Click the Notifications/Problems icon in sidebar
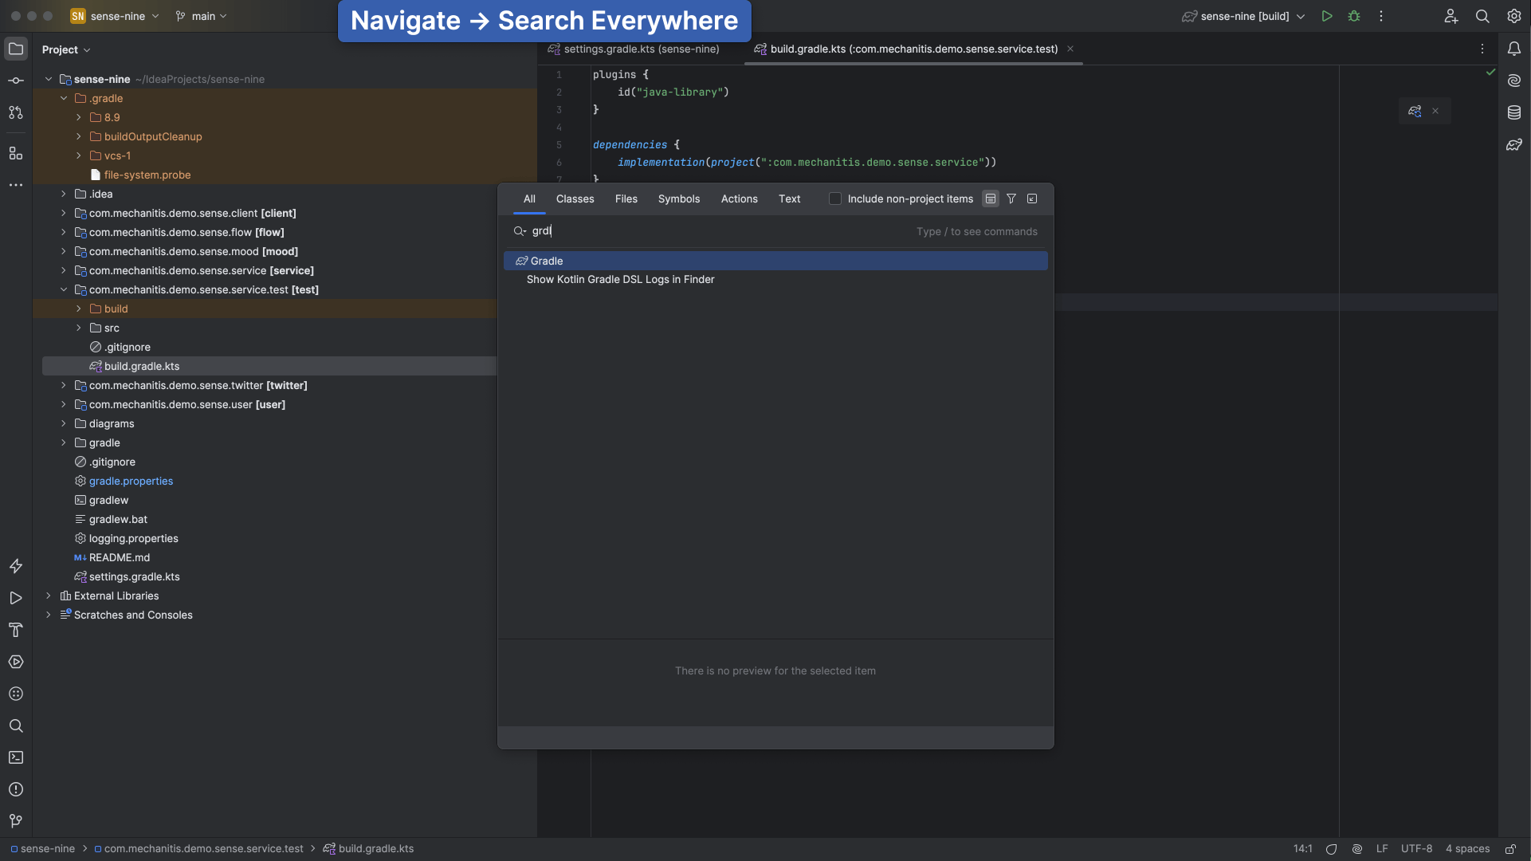Screen dimensions: 1531x861 (x=14, y=789)
